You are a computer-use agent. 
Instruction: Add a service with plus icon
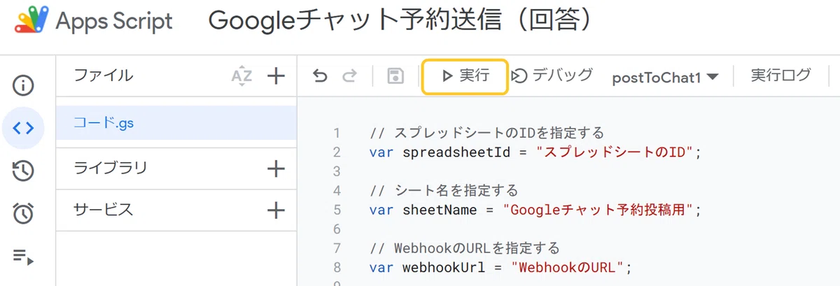click(276, 210)
